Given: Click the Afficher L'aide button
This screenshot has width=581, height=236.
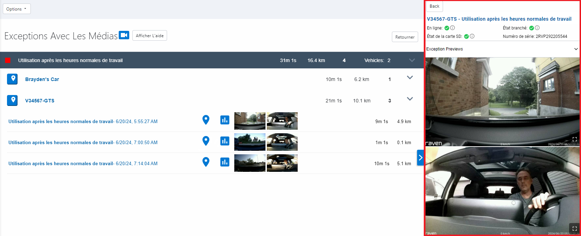Looking at the screenshot, I should click(150, 35).
